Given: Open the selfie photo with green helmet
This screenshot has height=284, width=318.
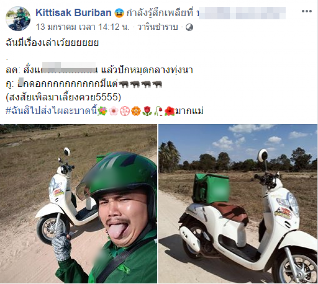Looking at the screenshot, I should (x=78, y=203).
